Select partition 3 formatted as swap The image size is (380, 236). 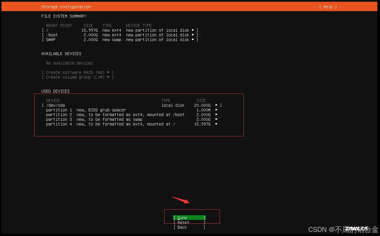pyautogui.click(x=132, y=119)
